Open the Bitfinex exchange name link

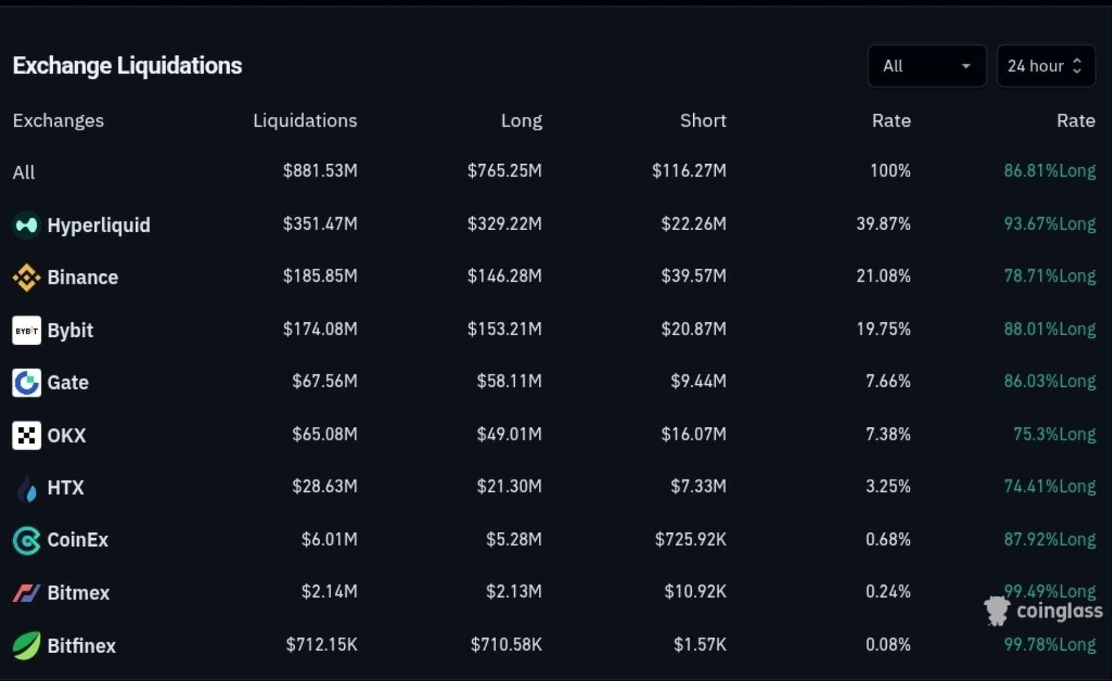[x=81, y=646]
